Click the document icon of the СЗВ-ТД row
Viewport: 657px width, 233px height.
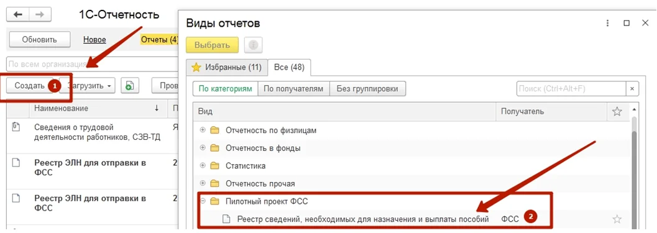pos(16,127)
